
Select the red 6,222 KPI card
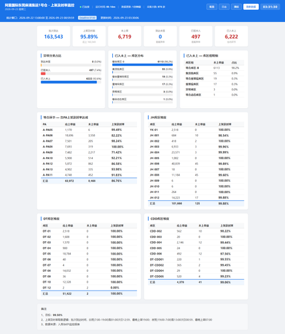pos(232,36)
